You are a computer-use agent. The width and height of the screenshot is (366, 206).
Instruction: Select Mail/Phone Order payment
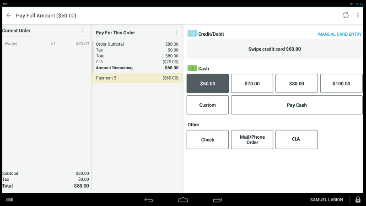click(252, 140)
